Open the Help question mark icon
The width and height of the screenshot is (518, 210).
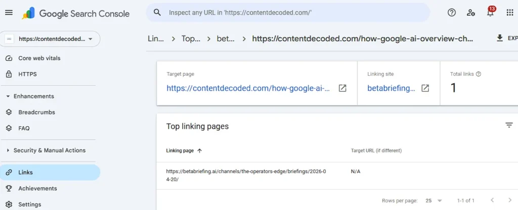pyautogui.click(x=452, y=13)
